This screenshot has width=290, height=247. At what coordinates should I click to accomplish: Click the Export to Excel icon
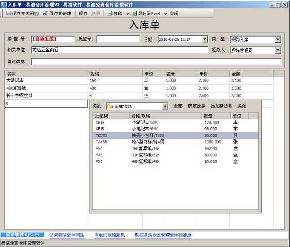pyautogui.click(x=134, y=14)
